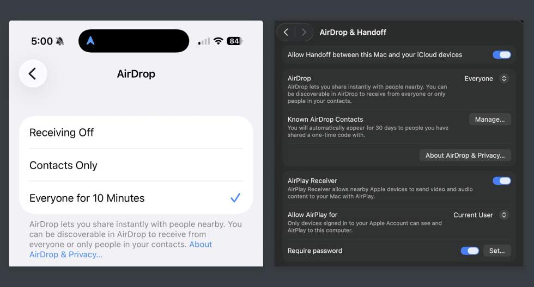
Task: Tap the battery level indicator
Action: click(x=235, y=41)
